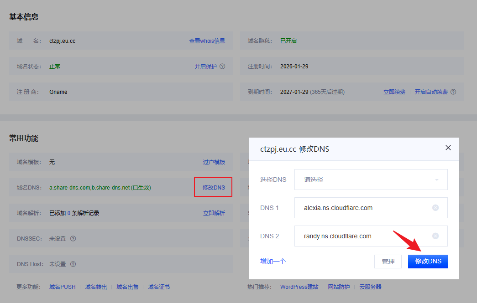Click 立即续费 to renew domain
The image size is (477, 303).
394,92
